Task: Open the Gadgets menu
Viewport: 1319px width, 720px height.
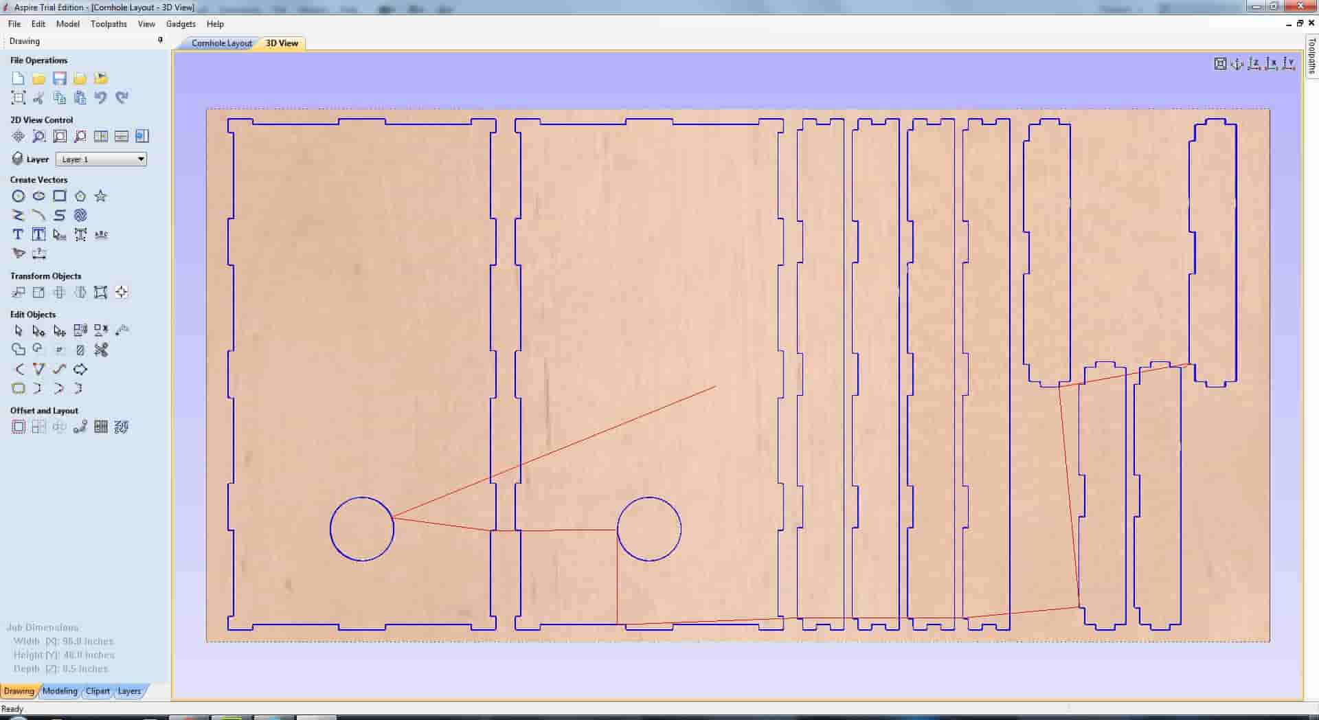Action: pyautogui.click(x=181, y=24)
